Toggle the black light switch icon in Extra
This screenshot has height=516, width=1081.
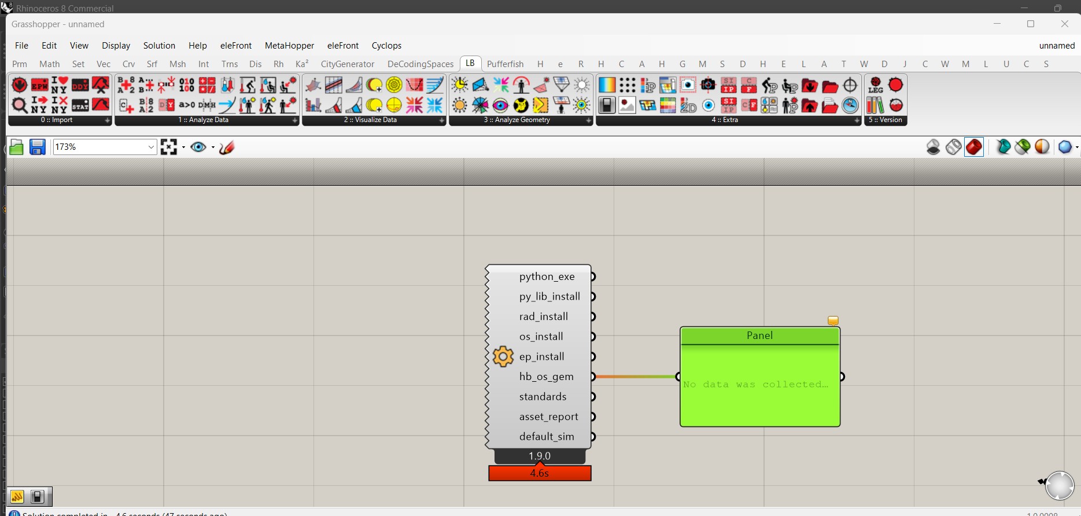click(x=607, y=105)
